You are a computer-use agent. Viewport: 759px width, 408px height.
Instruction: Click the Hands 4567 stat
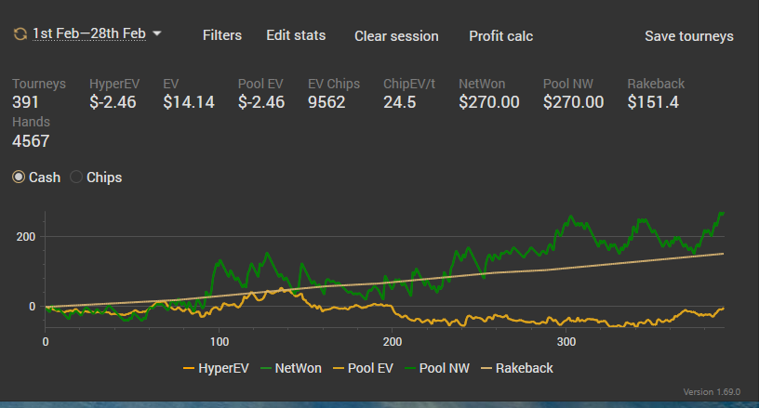[31, 132]
